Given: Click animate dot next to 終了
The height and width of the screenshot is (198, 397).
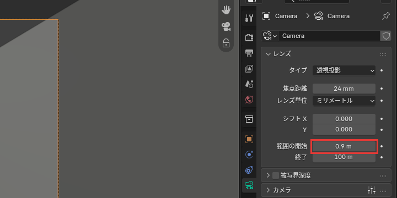Looking at the screenshot, I should [382, 157].
